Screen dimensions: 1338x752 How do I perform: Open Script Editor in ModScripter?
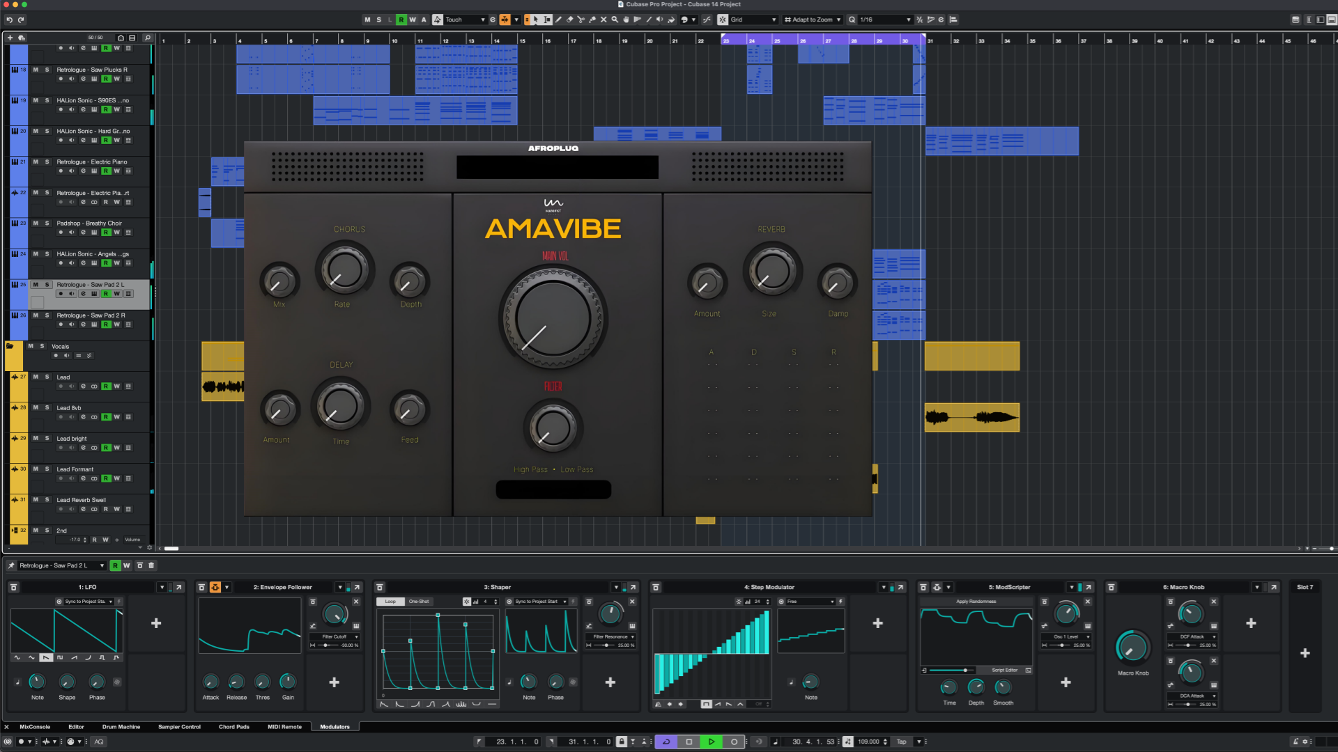coord(1005,670)
